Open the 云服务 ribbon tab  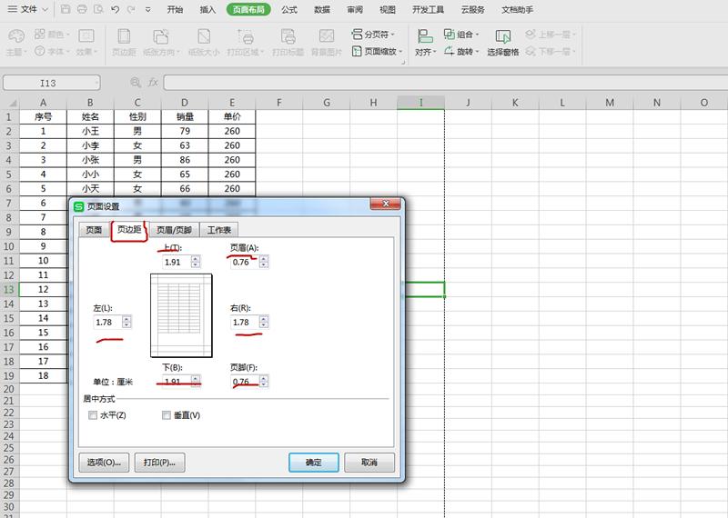point(473,9)
